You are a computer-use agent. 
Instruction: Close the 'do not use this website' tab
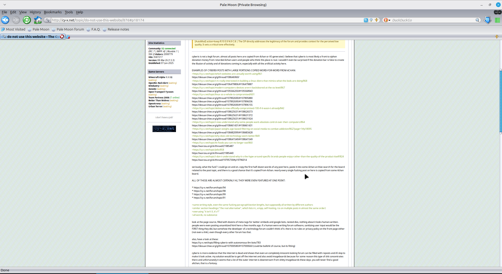pos(62,37)
